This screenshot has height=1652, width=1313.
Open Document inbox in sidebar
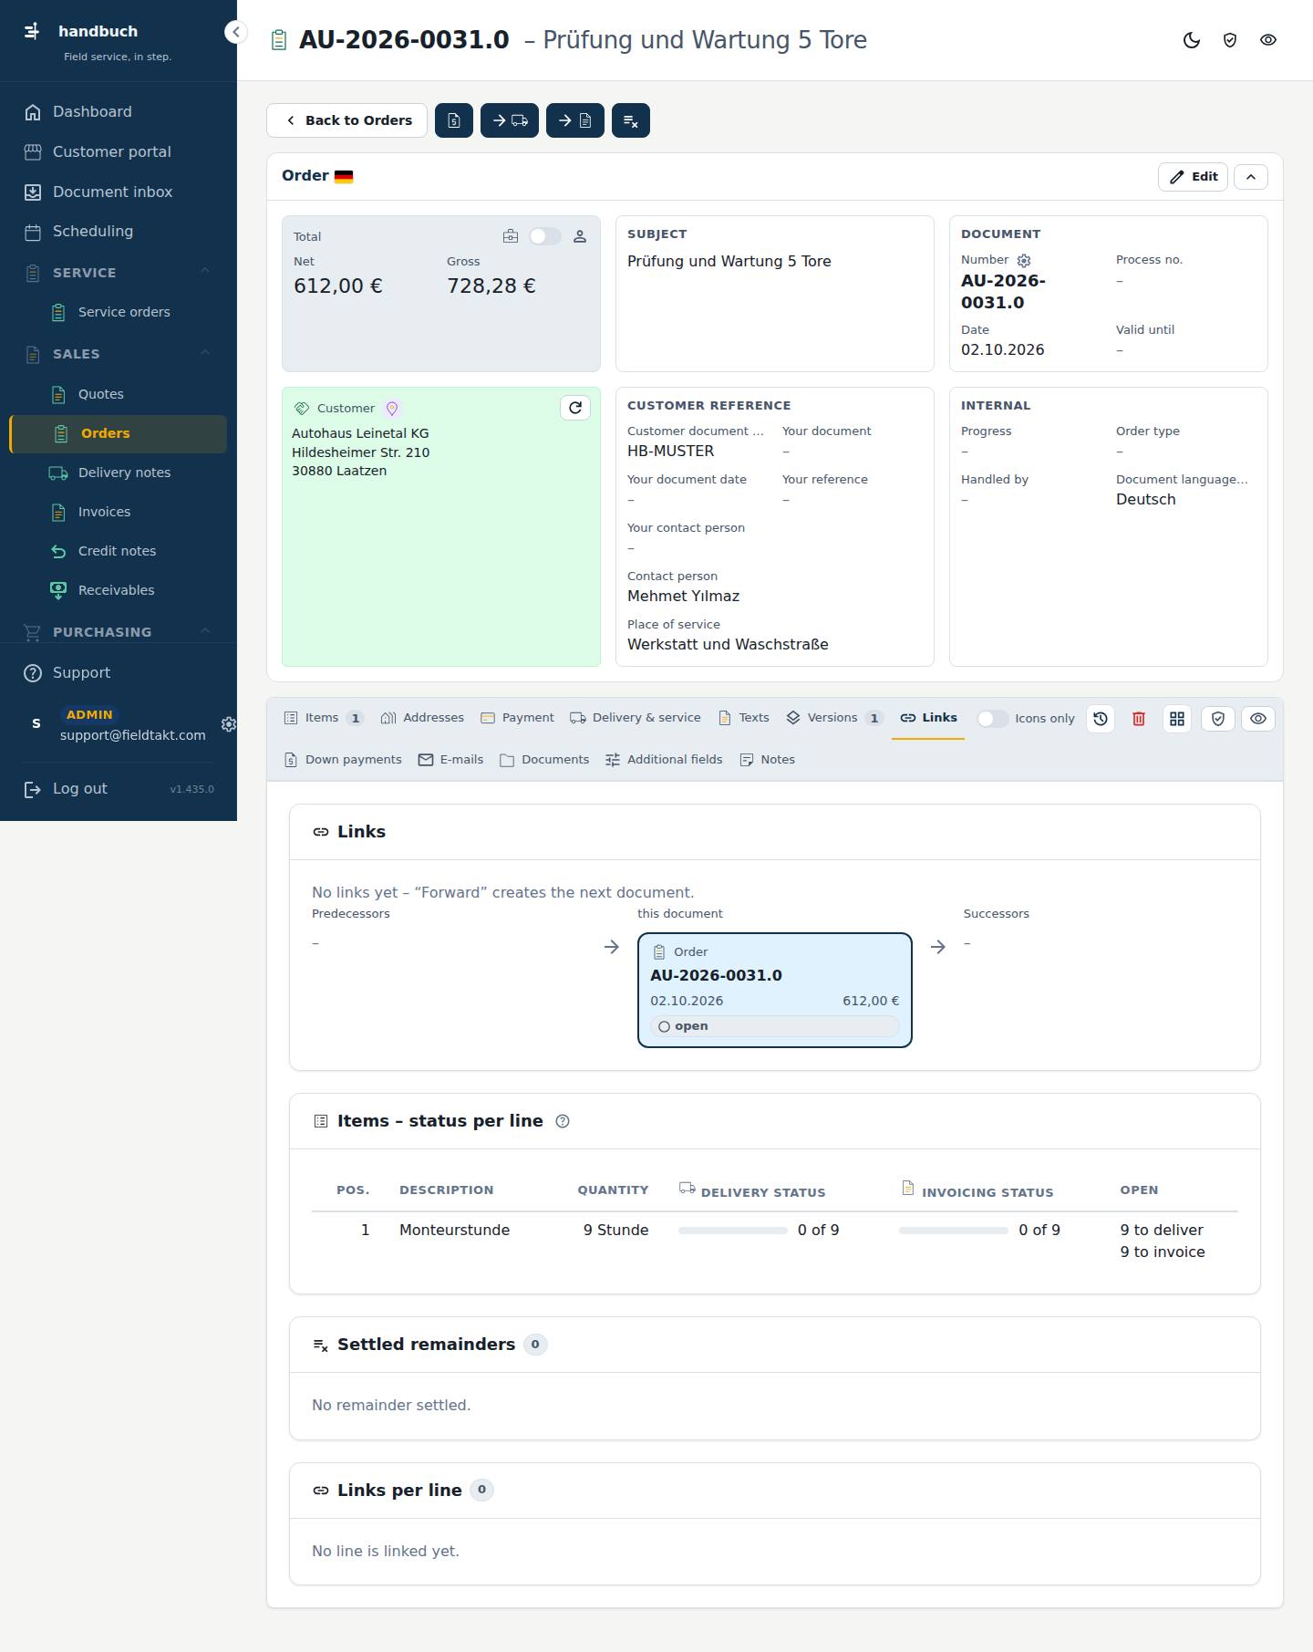click(119, 192)
